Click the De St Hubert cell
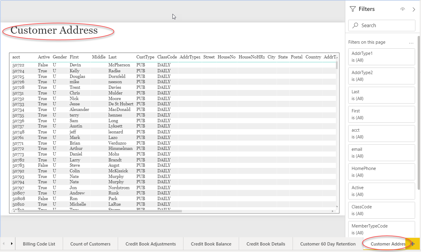Image resolution: width=421 pixels, height=252 pixels. (x=121, y=104)
